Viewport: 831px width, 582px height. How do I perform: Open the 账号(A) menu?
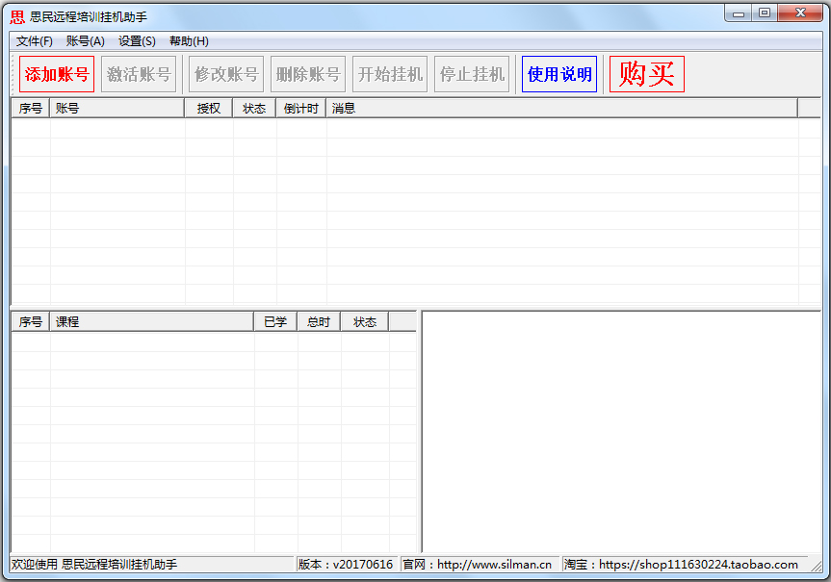pos(86,41)
